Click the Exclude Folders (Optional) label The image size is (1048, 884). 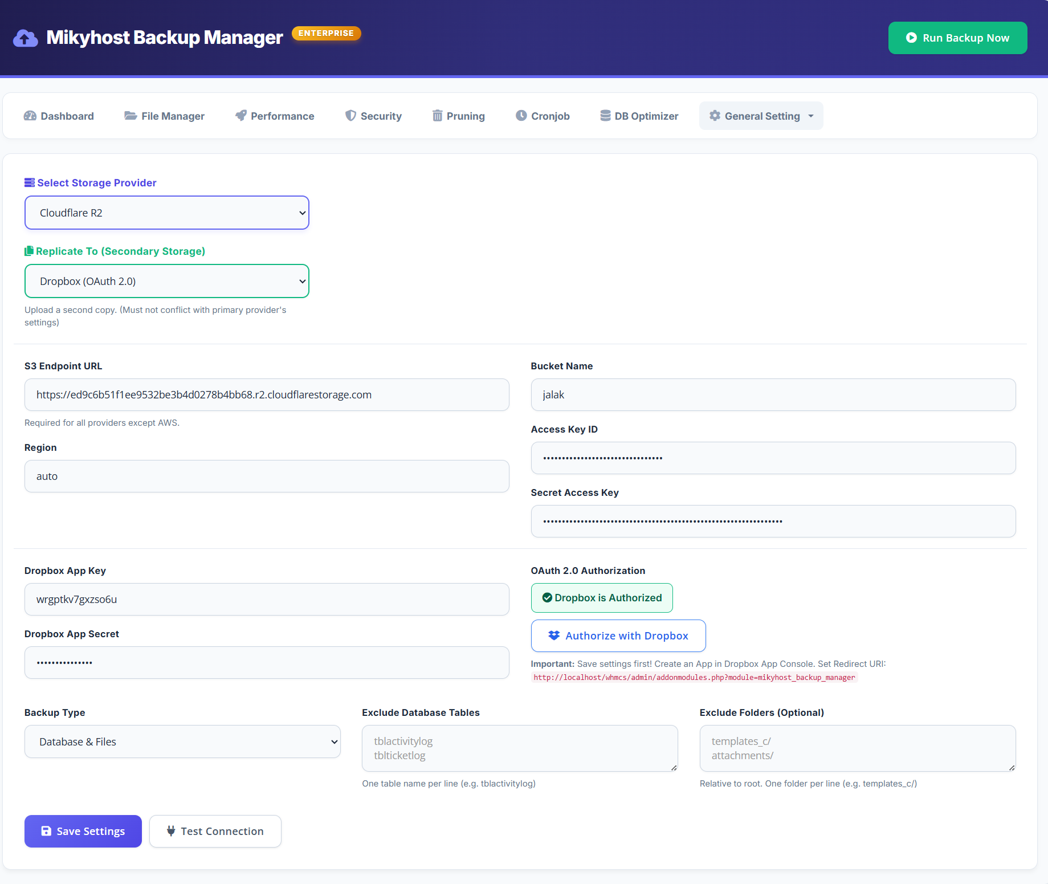[x=762, y=712]
